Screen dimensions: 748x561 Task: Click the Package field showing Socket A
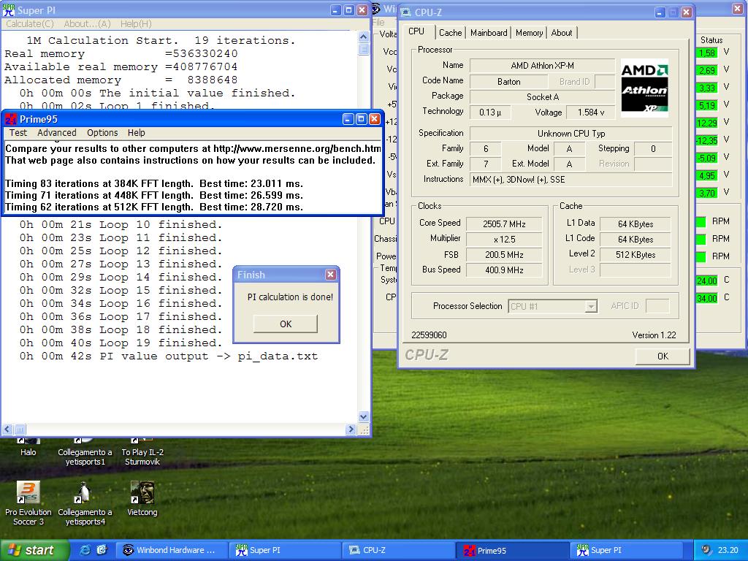tap(543, 97)
